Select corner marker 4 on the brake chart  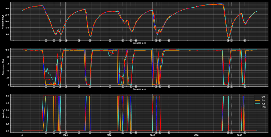[66, 133]
